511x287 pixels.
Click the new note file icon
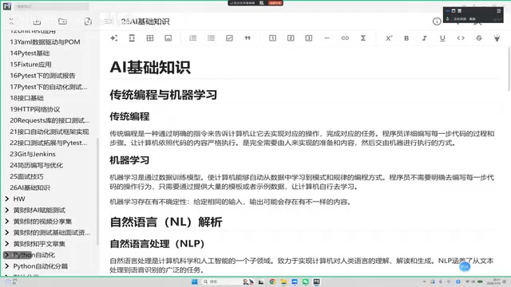coord(88,22)
